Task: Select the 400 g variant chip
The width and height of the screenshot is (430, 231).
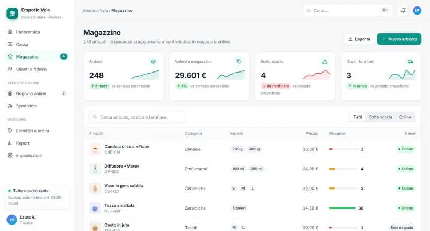Action: pos(254,149)
